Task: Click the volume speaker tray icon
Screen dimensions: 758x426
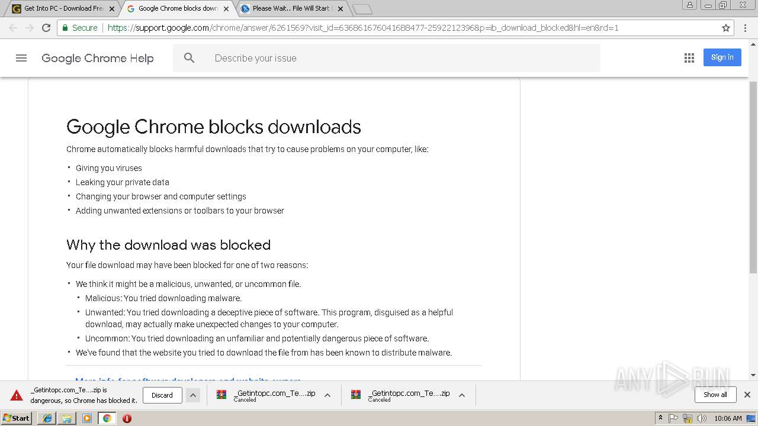Action: point(701,418)
